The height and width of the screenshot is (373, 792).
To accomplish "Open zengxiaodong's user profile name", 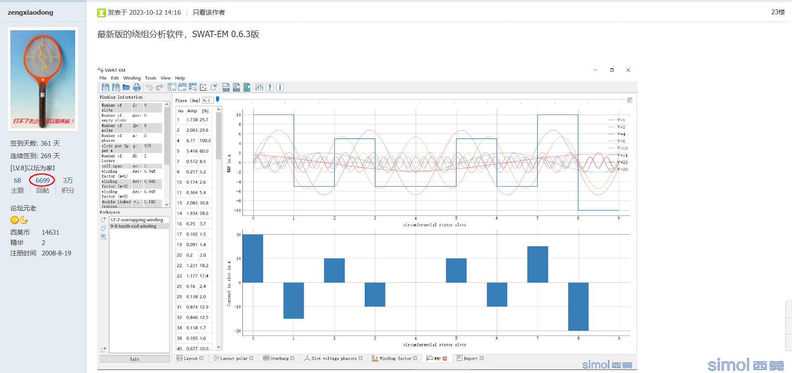I will (30, 13).
